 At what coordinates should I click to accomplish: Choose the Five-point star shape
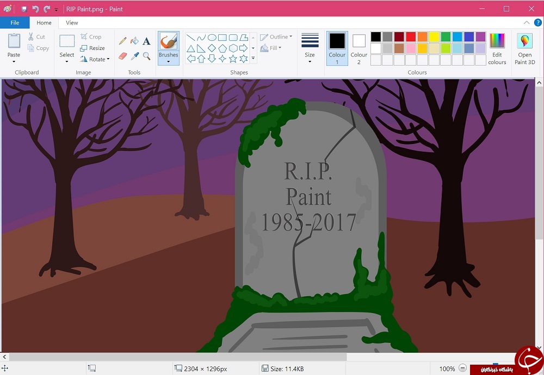(x=233, y=59)
